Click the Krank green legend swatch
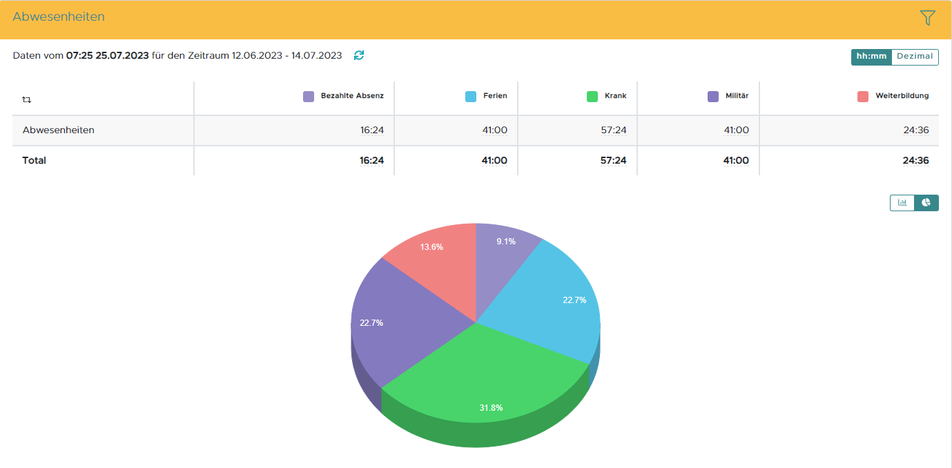952x468 pixels. (x=592, y=97)
